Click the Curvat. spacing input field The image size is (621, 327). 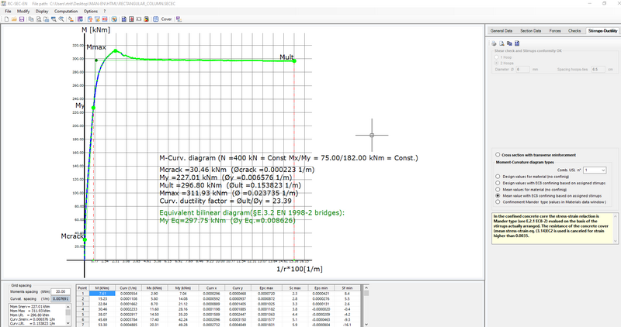point(61,298)
